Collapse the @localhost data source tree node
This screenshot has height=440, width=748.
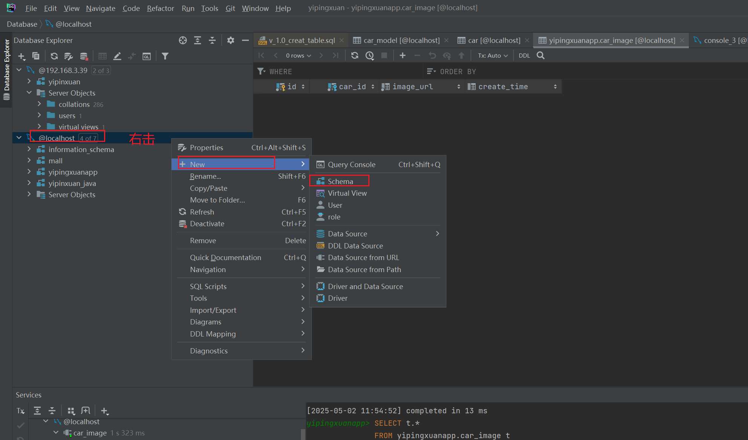tap(19, 138)
